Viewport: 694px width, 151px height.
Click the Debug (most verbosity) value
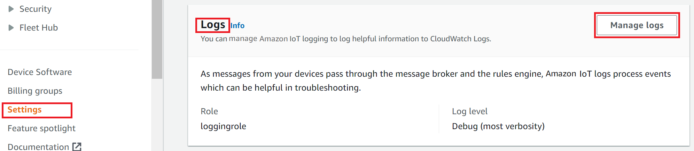pyautogui.click(x=498, y=126)
